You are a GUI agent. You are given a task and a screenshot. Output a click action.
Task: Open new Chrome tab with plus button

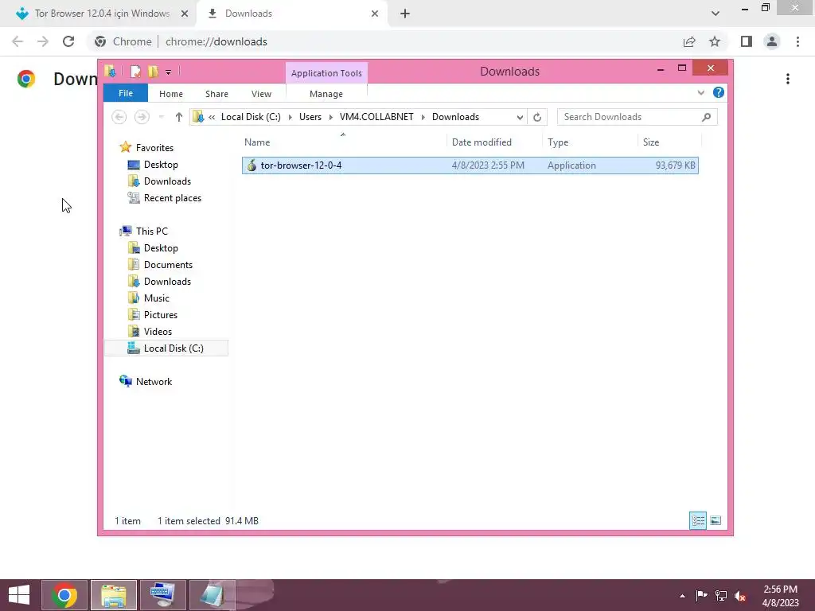(405, 14)
